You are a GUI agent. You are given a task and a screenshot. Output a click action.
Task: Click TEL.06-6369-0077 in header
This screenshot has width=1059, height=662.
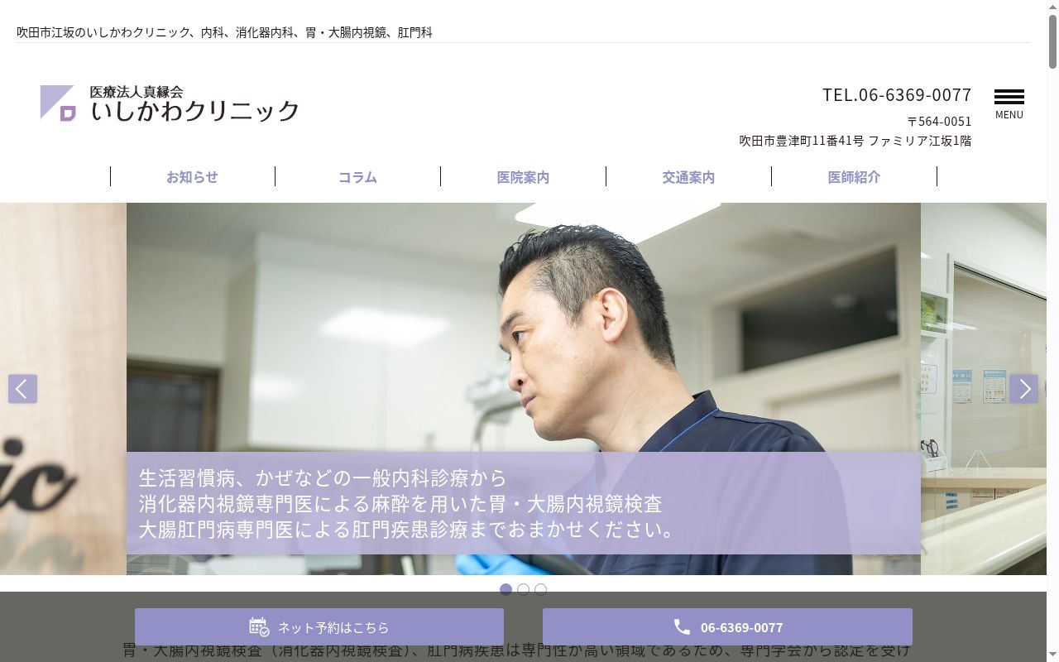pyautogui.click(x=897, y=94)
